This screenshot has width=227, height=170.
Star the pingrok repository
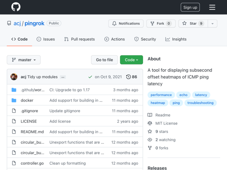click(x=193, y=23)
